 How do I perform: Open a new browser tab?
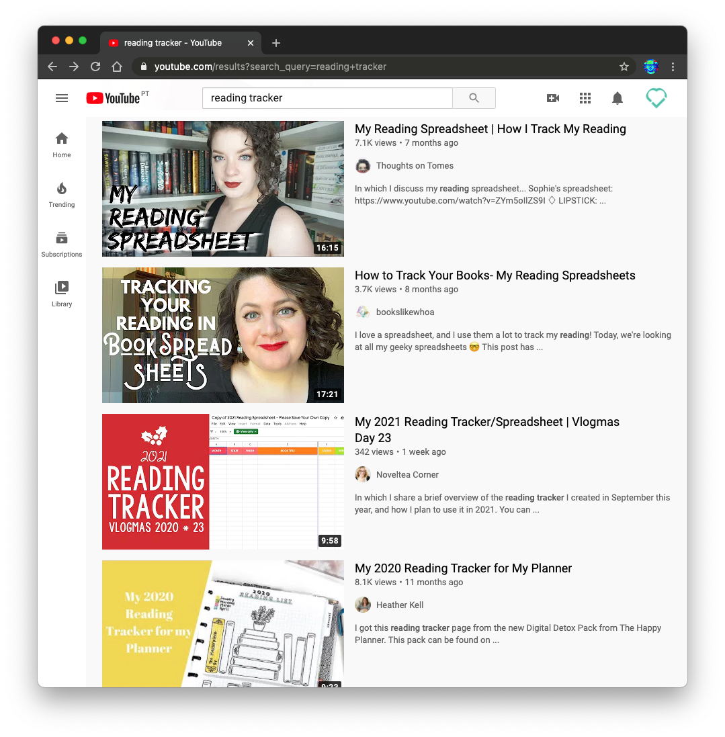tap(276, 43)
